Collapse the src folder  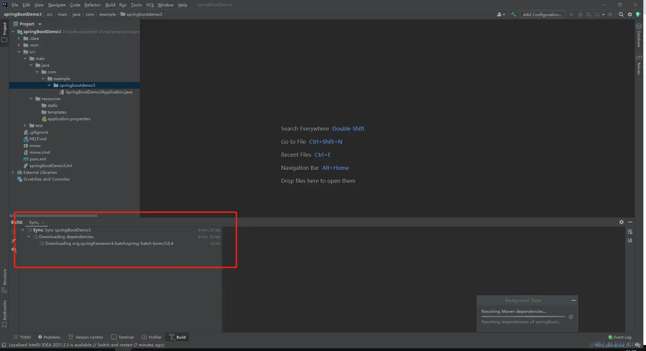pos(19,52)
